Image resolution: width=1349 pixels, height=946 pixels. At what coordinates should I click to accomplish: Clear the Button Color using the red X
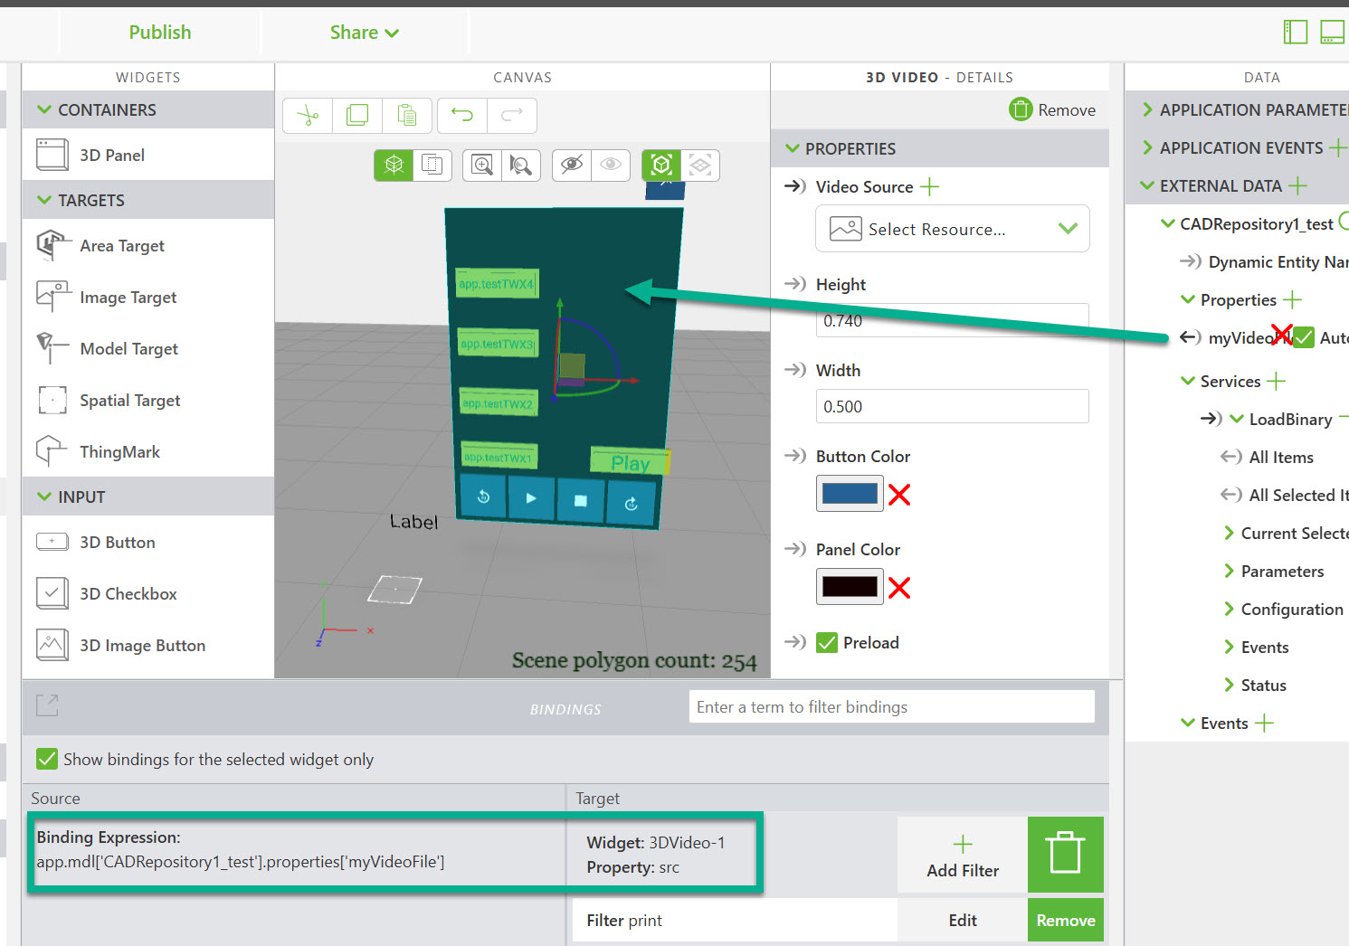(x=898, y=494)
